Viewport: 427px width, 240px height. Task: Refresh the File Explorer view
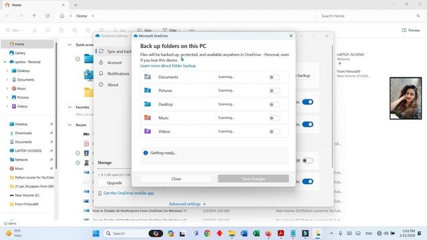47,16
